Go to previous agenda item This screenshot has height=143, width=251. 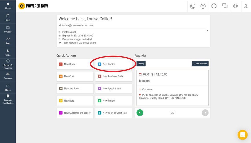(x=140, y=113)
